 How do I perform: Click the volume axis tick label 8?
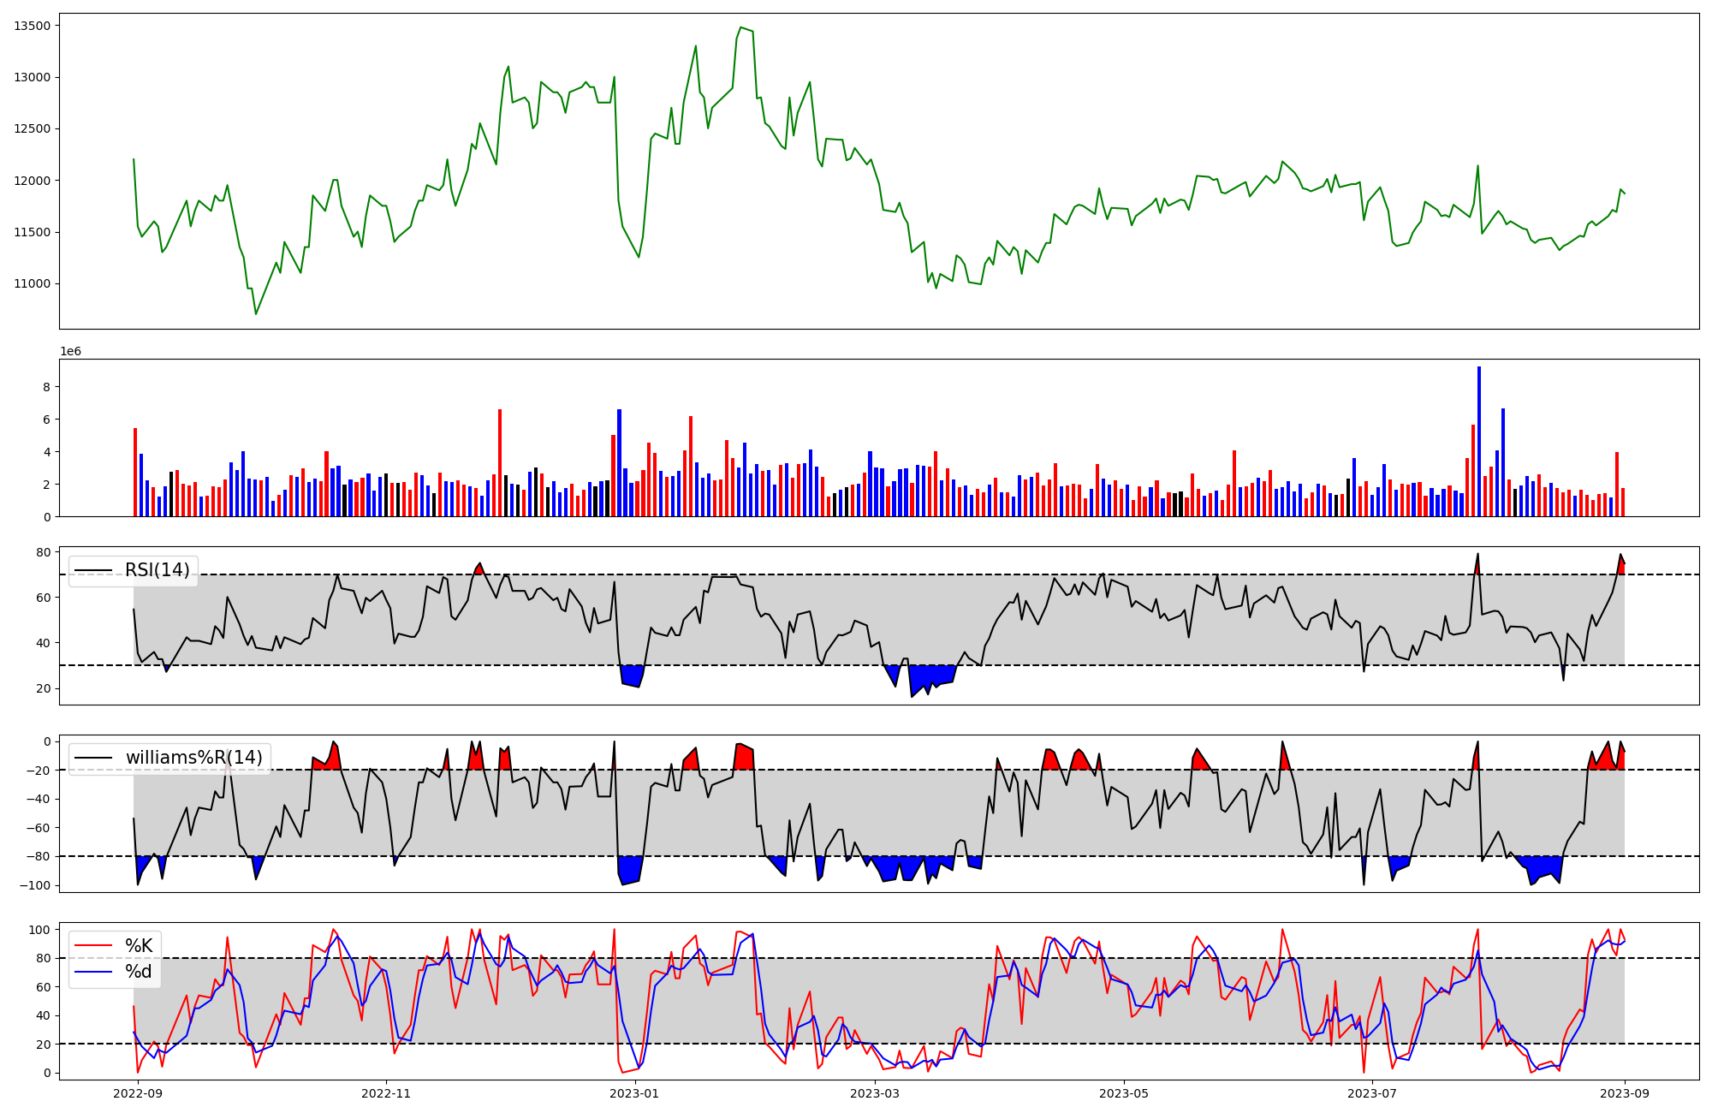tap(46, 387)
